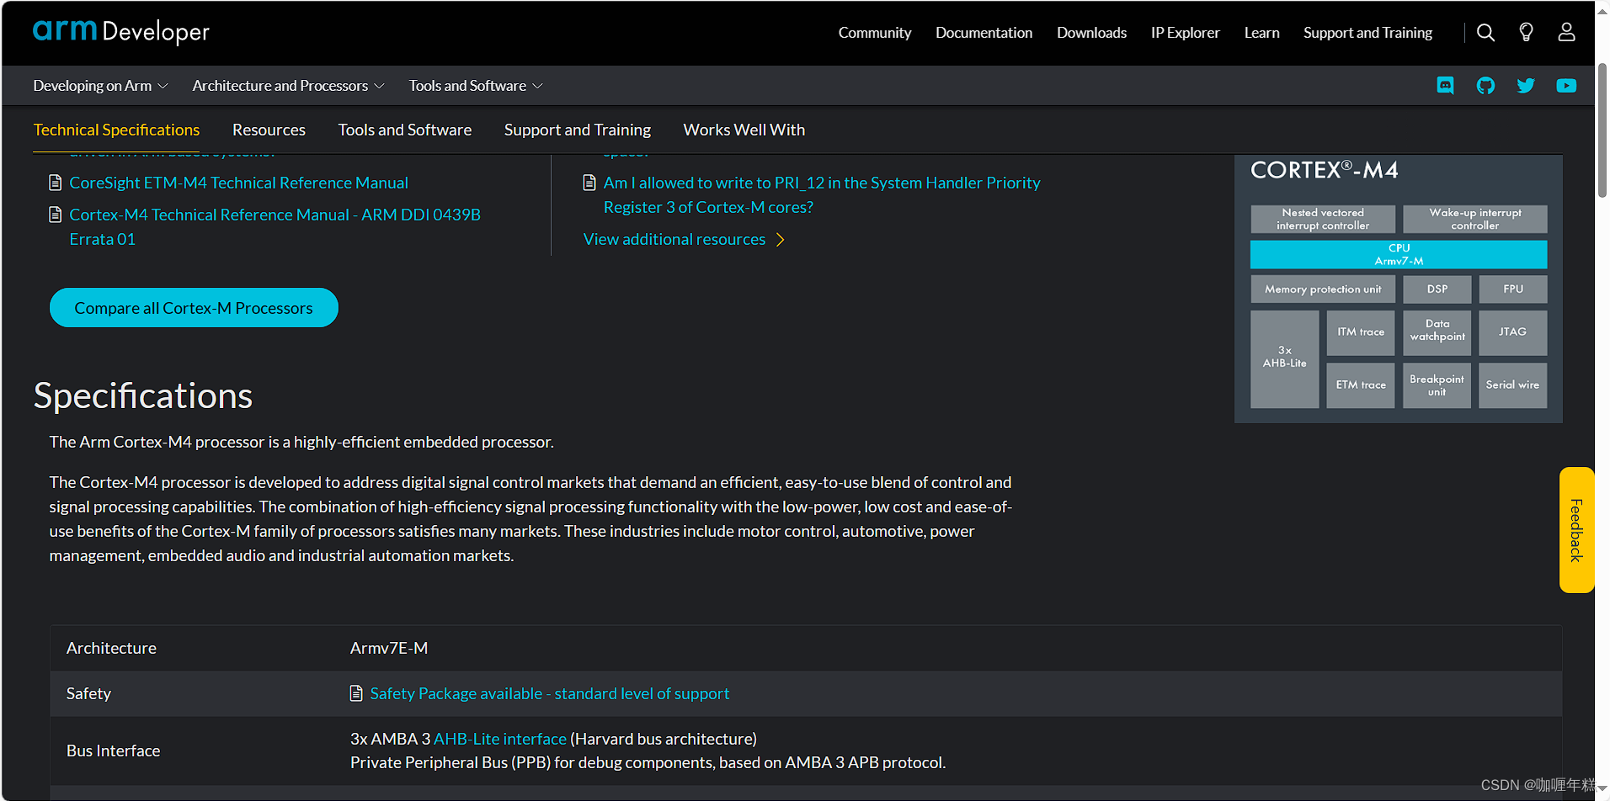Open the yellow Feedback tab
This screenshot has width=1610, height=801.
pos(1576,530)
